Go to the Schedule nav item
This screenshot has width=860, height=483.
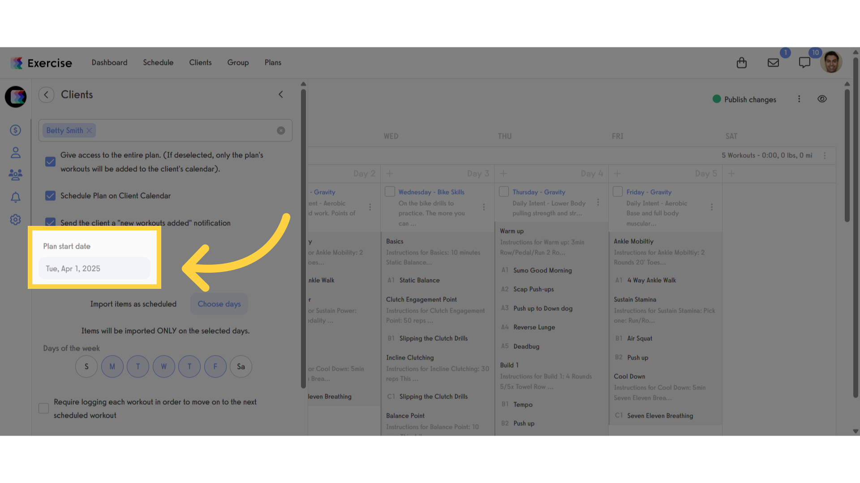(158, 63)
